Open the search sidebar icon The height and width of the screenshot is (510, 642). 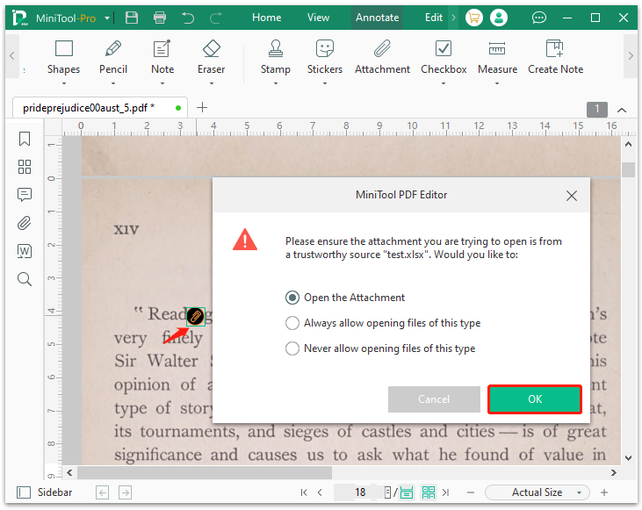pyautogui.click(x=25, y=279)
